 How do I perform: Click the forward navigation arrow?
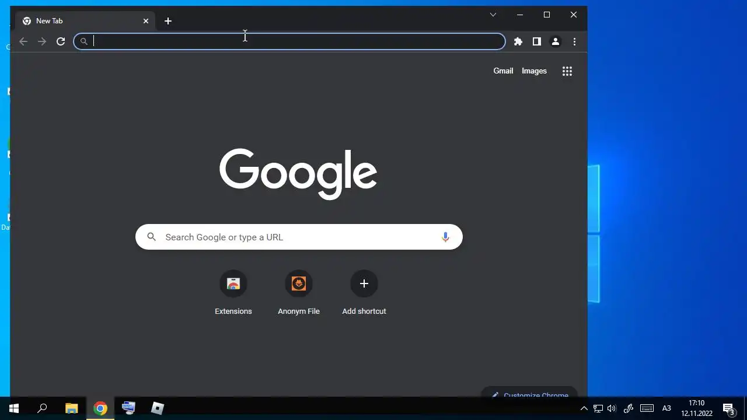[x=42, y=41]
